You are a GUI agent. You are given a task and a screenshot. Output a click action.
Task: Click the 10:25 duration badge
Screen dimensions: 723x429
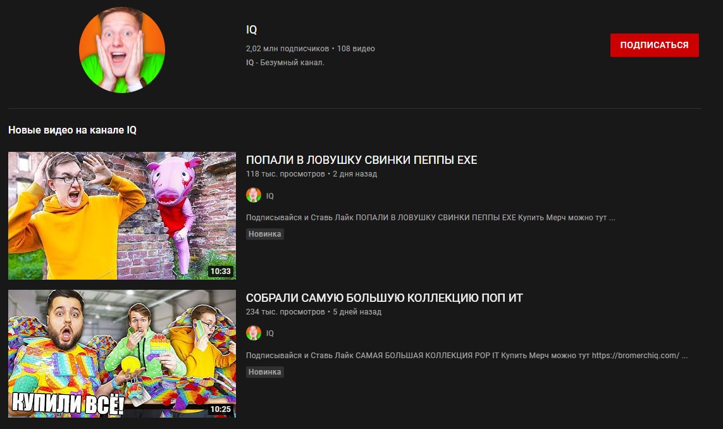[220, 409]
